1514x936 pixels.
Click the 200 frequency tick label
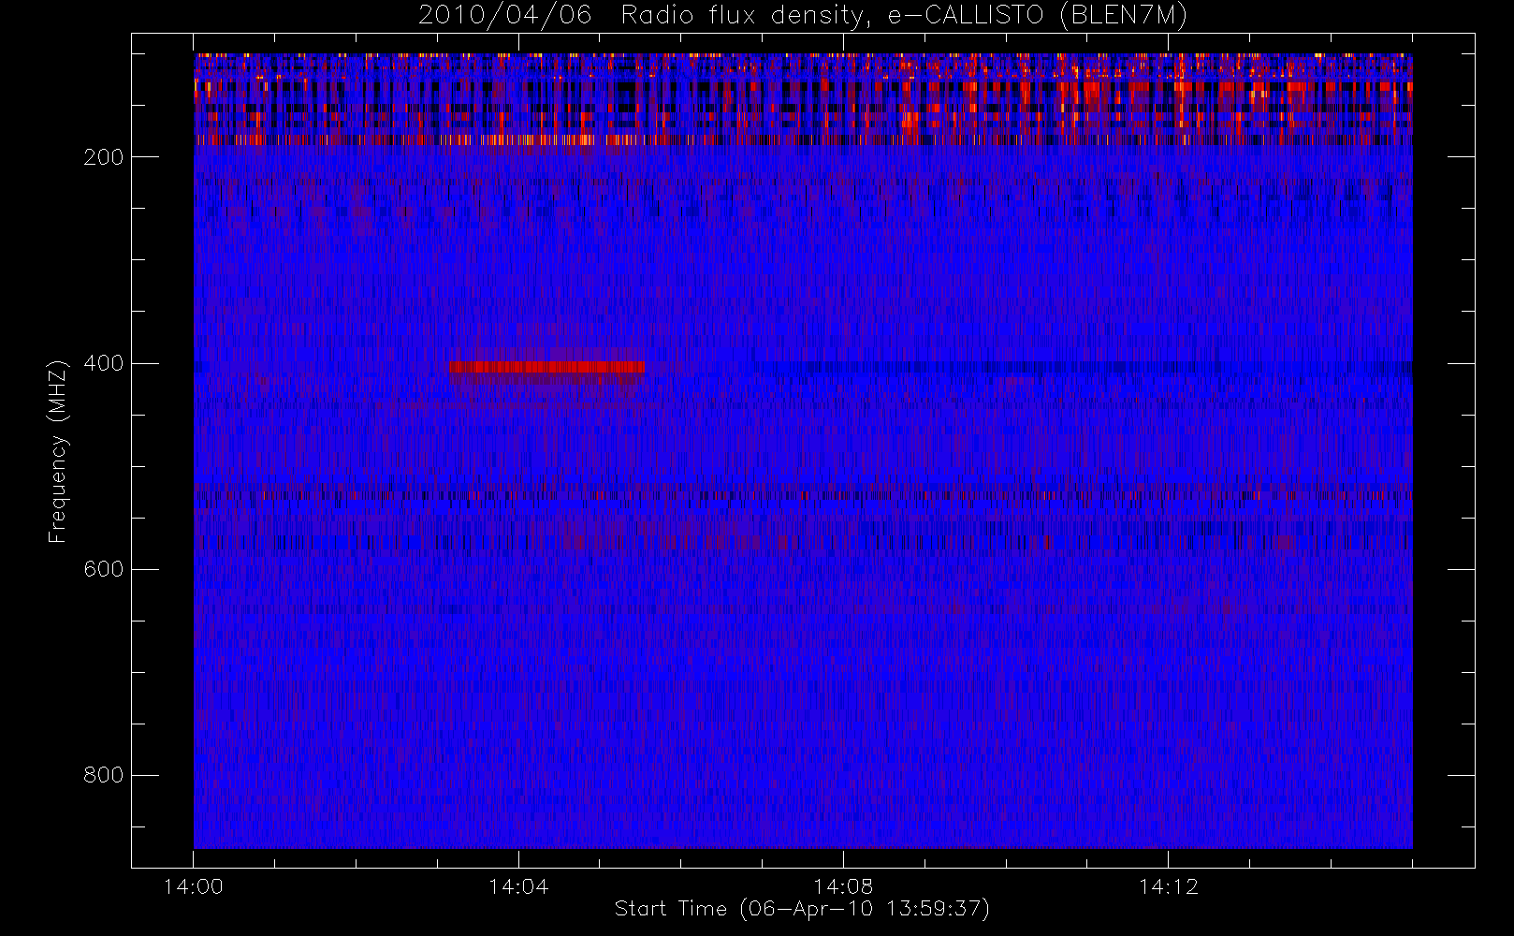coord(103,157)
